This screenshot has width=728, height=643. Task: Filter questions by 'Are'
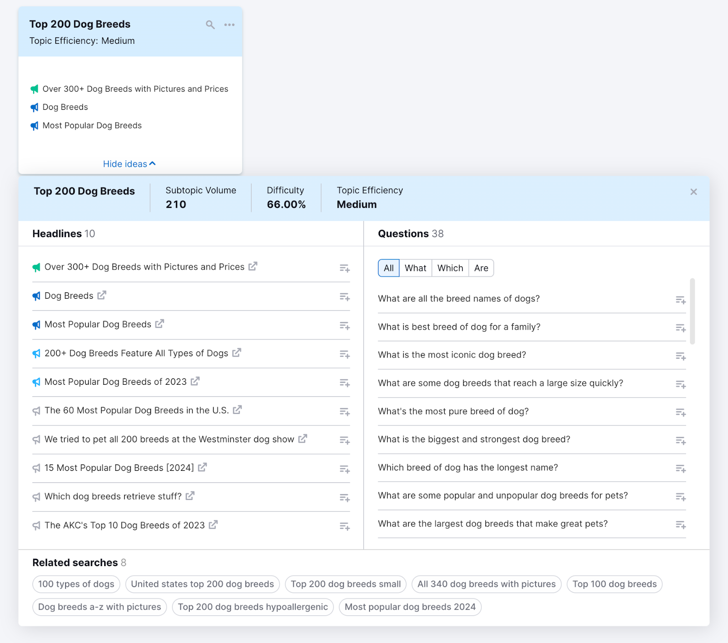481,268
